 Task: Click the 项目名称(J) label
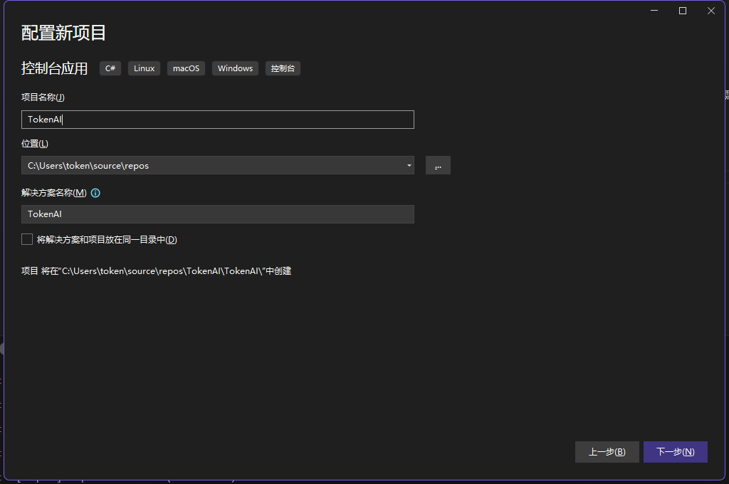coord(43,98)
